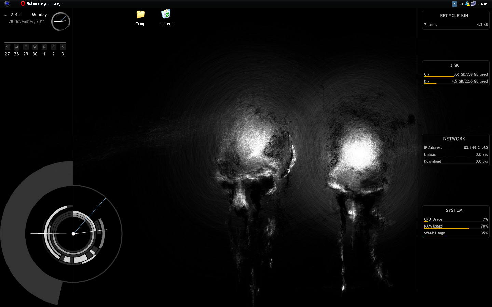This screenshot has width=492, height=307.
Task: Click the small analog clock widget
Action: pos(60,21)
